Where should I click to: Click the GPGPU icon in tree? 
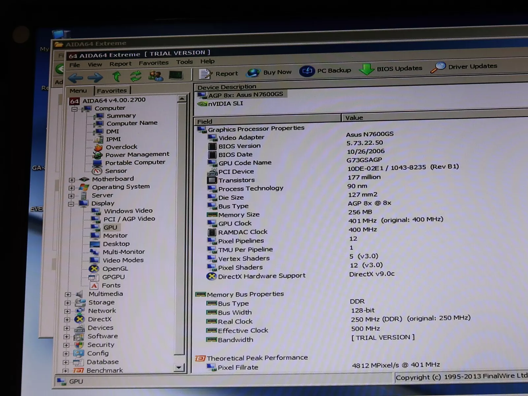tap(94, 278)
